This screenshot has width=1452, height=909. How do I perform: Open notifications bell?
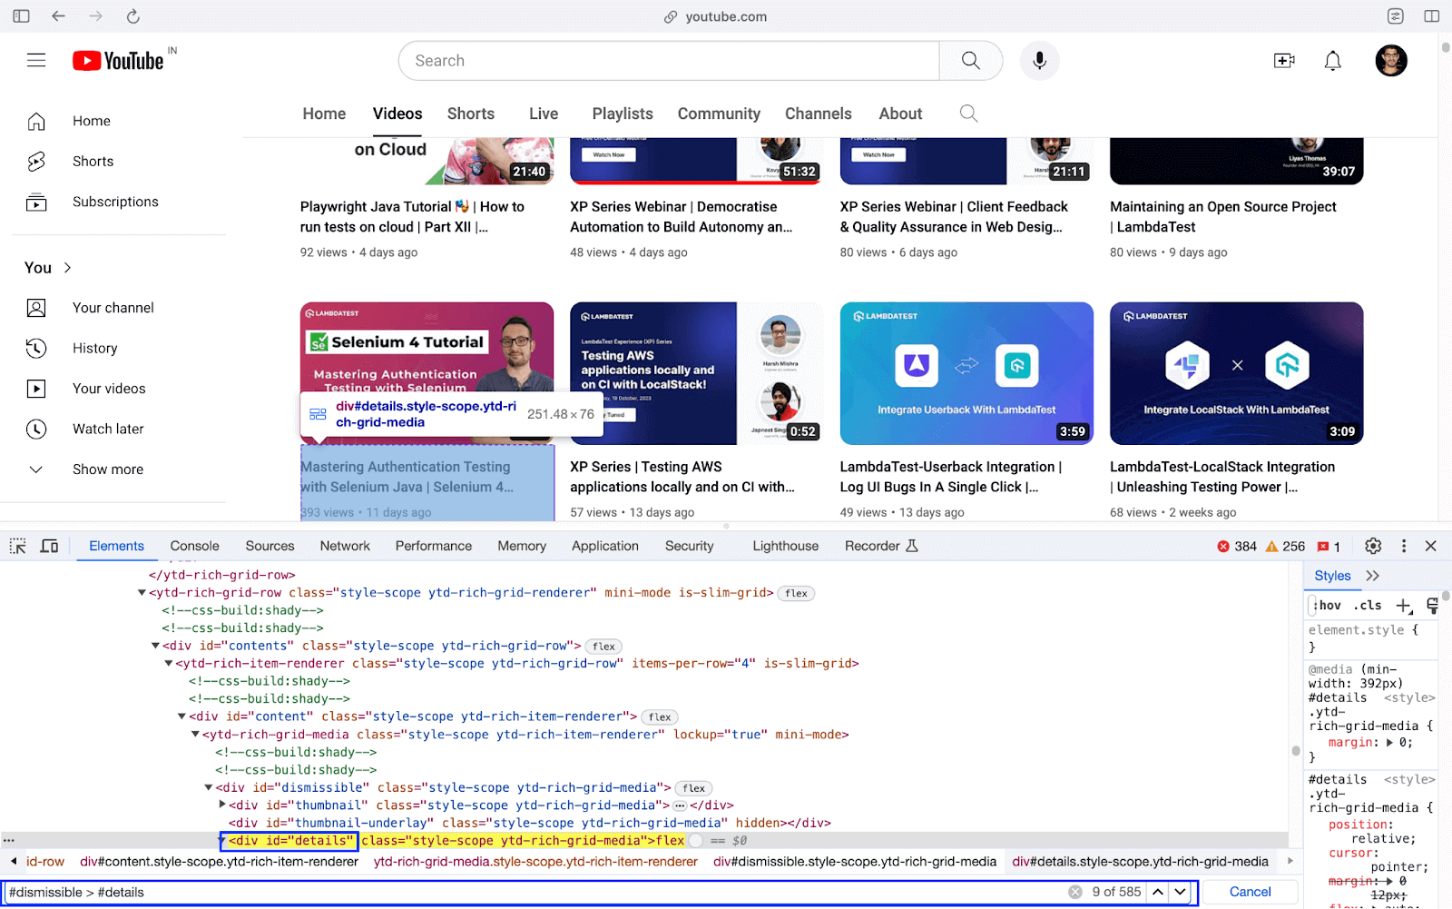pyautogui.click(x=1332, y=61)
